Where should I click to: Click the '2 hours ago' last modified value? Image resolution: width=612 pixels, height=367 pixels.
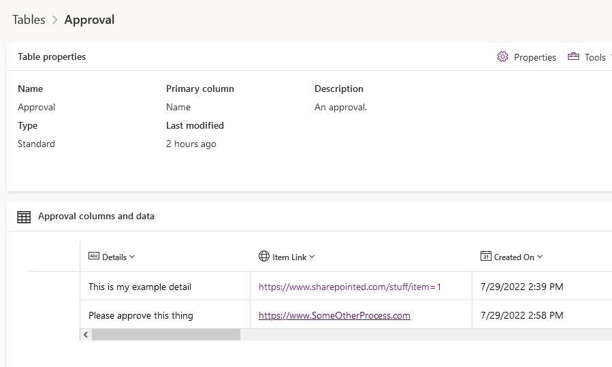(191, 144)
